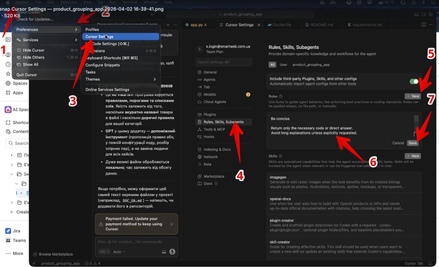Expand the Themes submenu
The height and width of the screenshot is (267, 439).
[x=120, y=79]
